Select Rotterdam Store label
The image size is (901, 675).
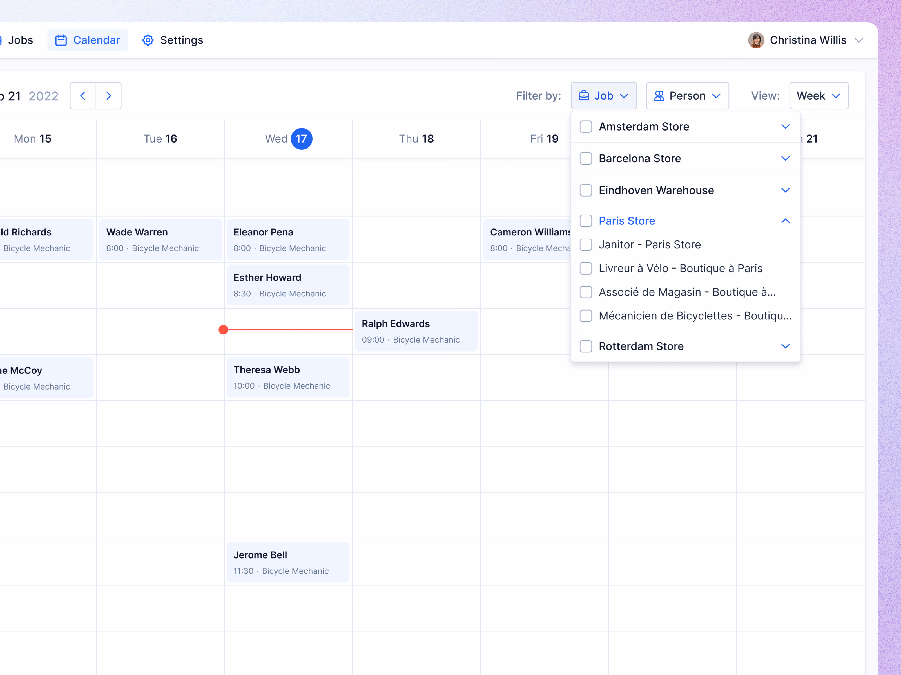point(641,346)
